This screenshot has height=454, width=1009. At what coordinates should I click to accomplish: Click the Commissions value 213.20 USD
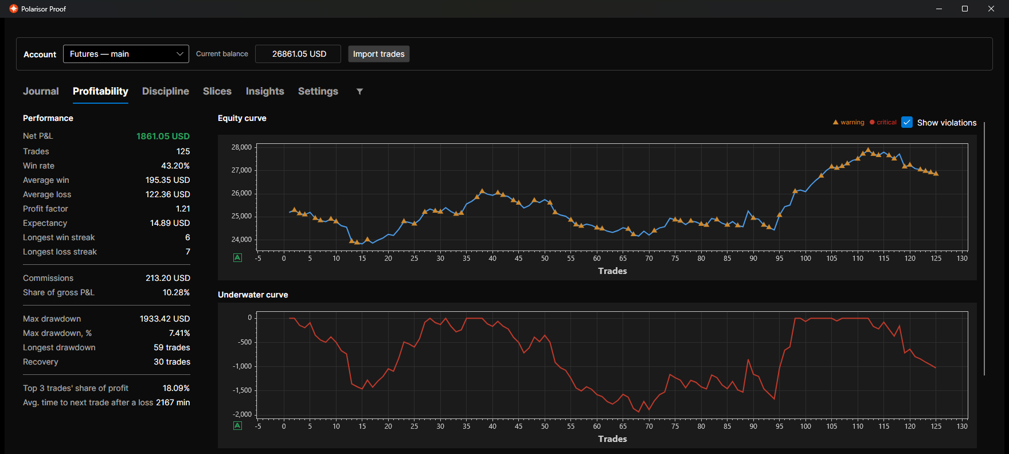(x=167, y=278)
